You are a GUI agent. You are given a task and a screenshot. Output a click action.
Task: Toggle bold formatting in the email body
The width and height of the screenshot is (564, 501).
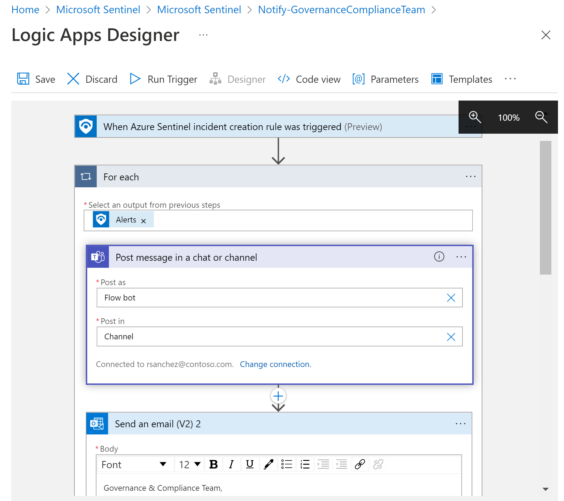[213, 464]
